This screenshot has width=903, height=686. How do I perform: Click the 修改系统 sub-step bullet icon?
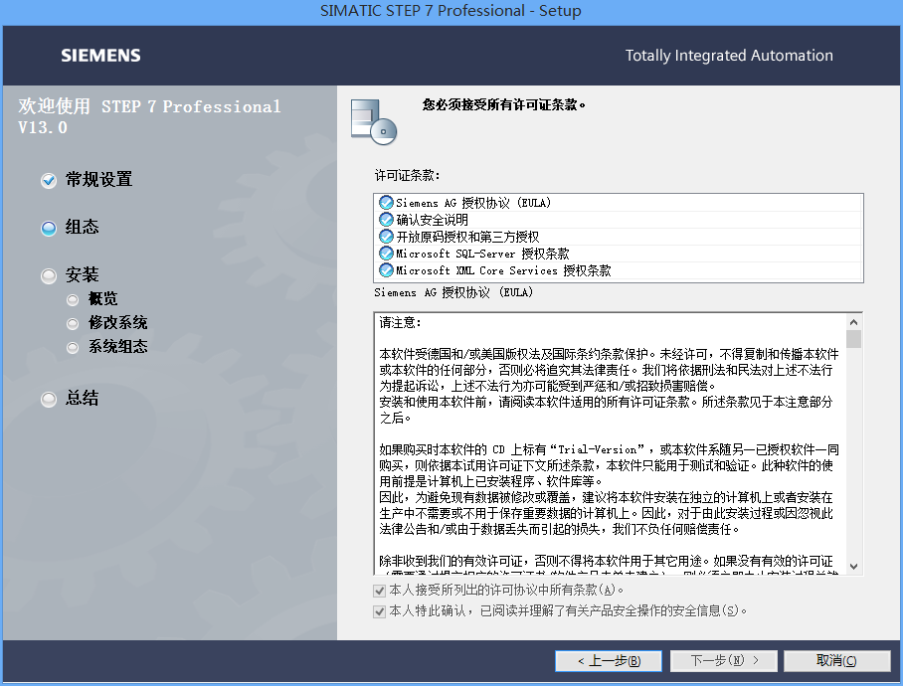pyautogui.click(x=73, y=324)
